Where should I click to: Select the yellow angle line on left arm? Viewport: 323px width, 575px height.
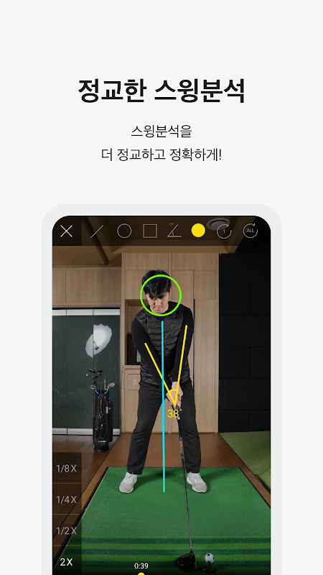160,373
